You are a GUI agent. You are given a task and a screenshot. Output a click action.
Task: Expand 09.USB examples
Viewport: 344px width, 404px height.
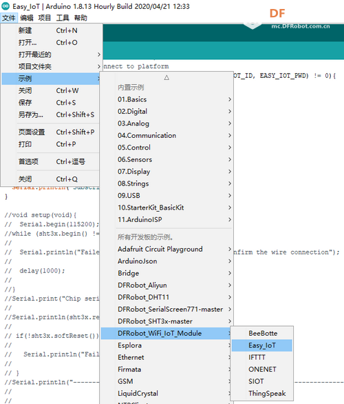167,196
